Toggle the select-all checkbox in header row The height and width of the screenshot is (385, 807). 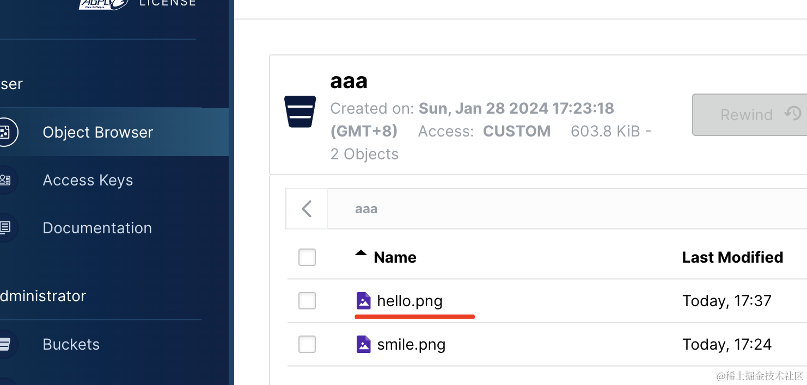click(x=307, y=257)
